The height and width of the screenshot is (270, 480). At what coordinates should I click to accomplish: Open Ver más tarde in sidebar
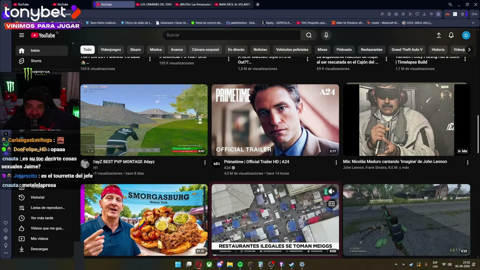42,218
